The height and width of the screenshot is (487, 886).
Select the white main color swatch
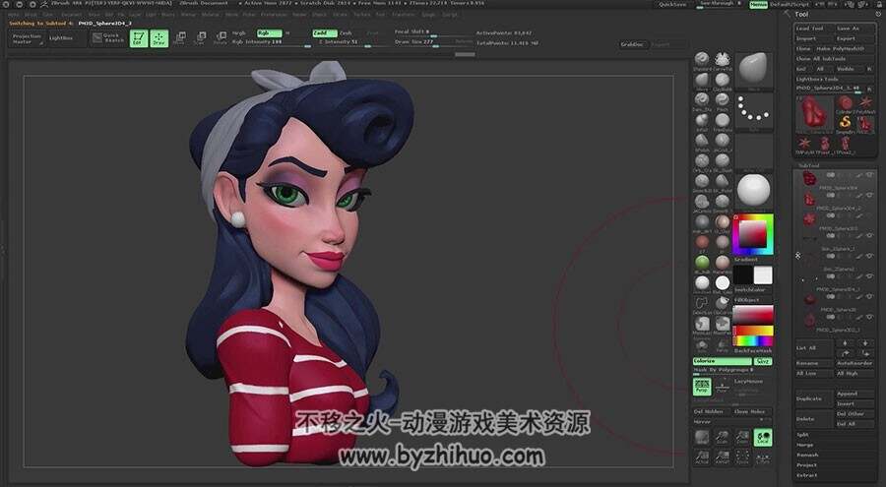click(x=763, y=275)
